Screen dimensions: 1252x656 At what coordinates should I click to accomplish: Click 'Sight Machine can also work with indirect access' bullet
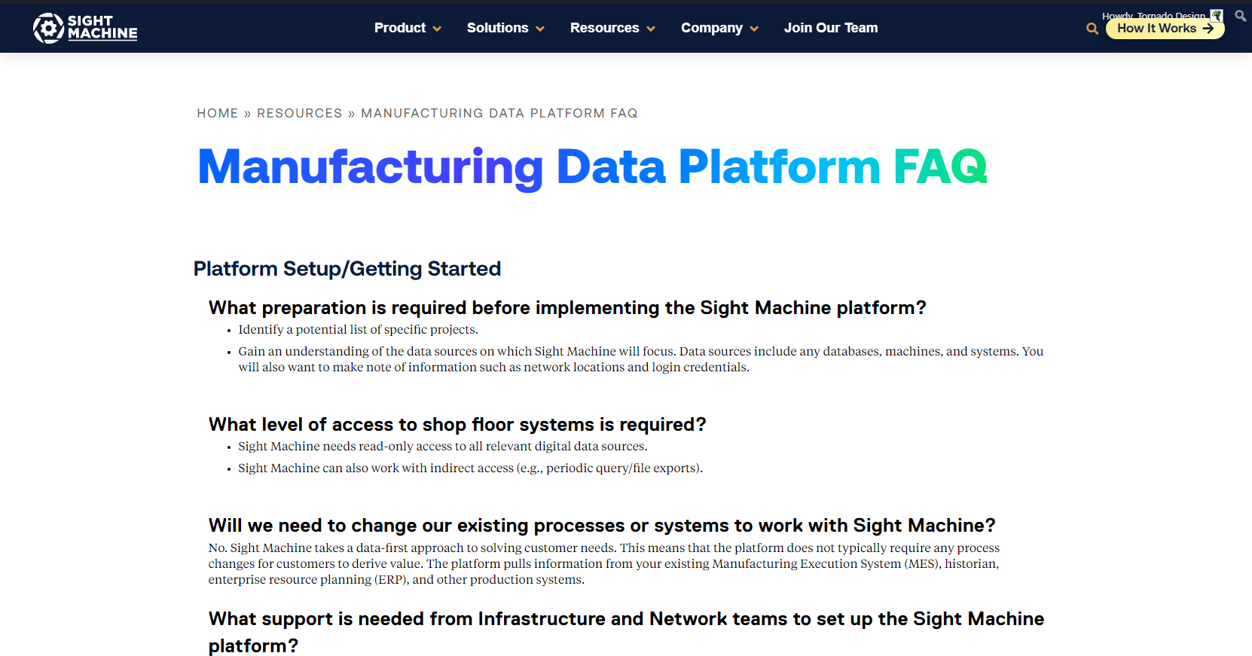tap(471, 468)
